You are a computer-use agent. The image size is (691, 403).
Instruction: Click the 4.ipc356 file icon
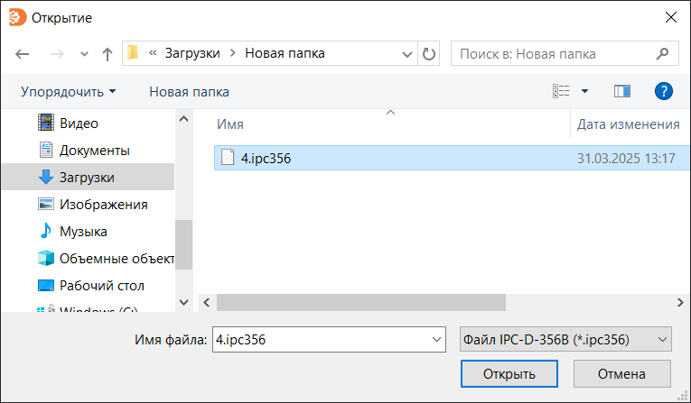[x=228, y=158]
